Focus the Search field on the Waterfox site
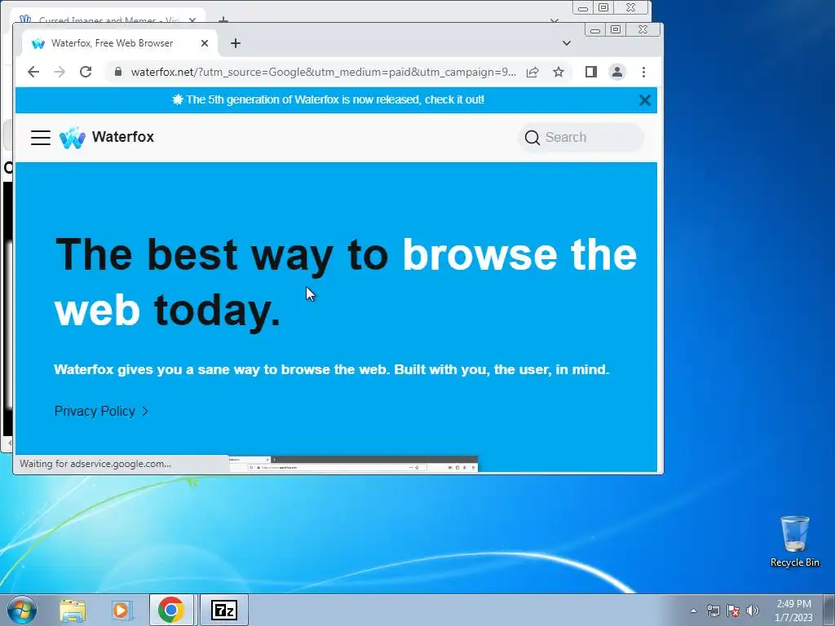Screen dimensions: 835x626 click(581, 137)
